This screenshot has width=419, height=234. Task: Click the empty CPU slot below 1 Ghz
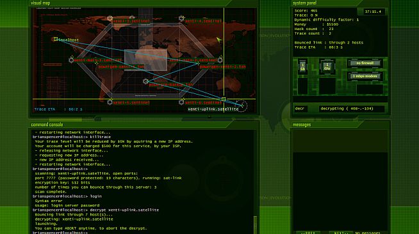click(x=327, y=86)
